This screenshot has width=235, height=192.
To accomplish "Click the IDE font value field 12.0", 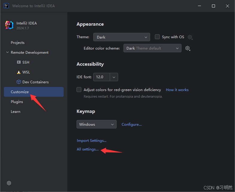I will click(x=102, y=77).
